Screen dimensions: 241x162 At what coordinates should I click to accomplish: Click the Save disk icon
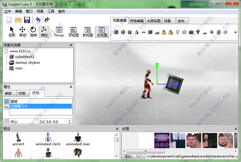point(26,20)
